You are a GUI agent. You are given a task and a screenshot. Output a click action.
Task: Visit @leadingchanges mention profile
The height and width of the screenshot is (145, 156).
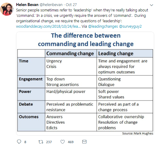point(103,26)
